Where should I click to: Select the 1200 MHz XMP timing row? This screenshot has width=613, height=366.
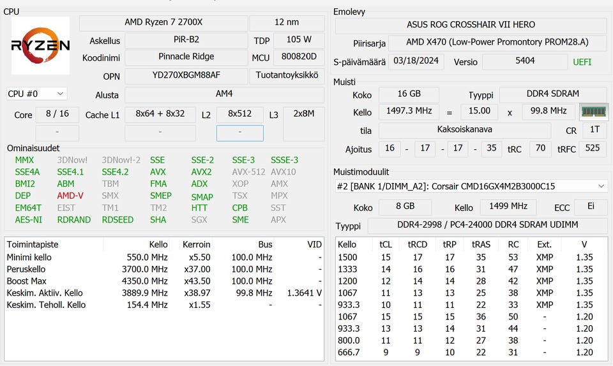[x=471, y=281]
